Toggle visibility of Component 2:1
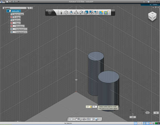160x125 pixels. pos(12,29)
